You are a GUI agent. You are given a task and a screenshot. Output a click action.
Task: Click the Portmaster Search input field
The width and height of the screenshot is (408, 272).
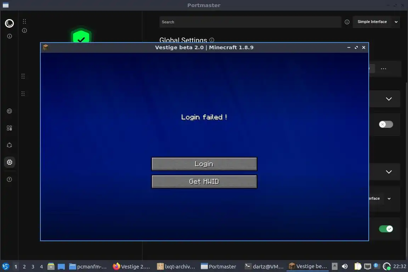click(250, 22)
